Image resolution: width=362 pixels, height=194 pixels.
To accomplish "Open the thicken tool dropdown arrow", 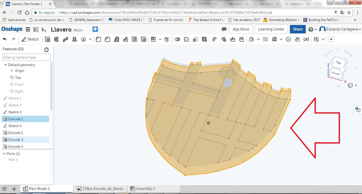I will click(90, 39).
